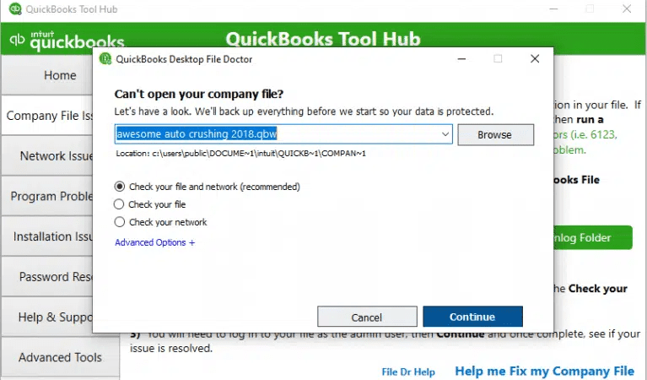Image resolution: width=647 pixels, height=380 pixels.
Task: Select the 'Check your file' radio button
Action: pyautogui.click(x=119, y=204)
